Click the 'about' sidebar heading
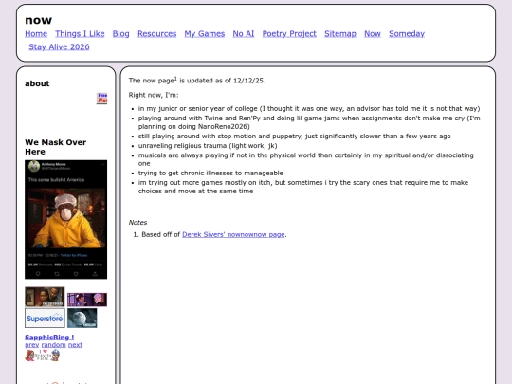Viewport: 512px width, 384px height. click(x=37, y=83)
